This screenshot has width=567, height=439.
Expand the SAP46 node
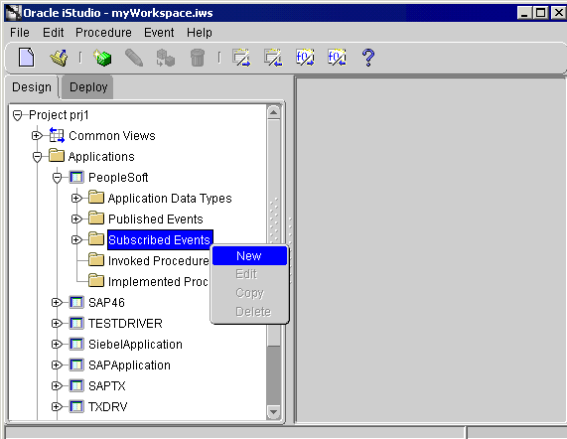click(56, 302)
